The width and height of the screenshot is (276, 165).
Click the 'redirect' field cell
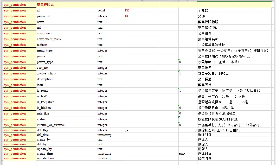point(67,45)
